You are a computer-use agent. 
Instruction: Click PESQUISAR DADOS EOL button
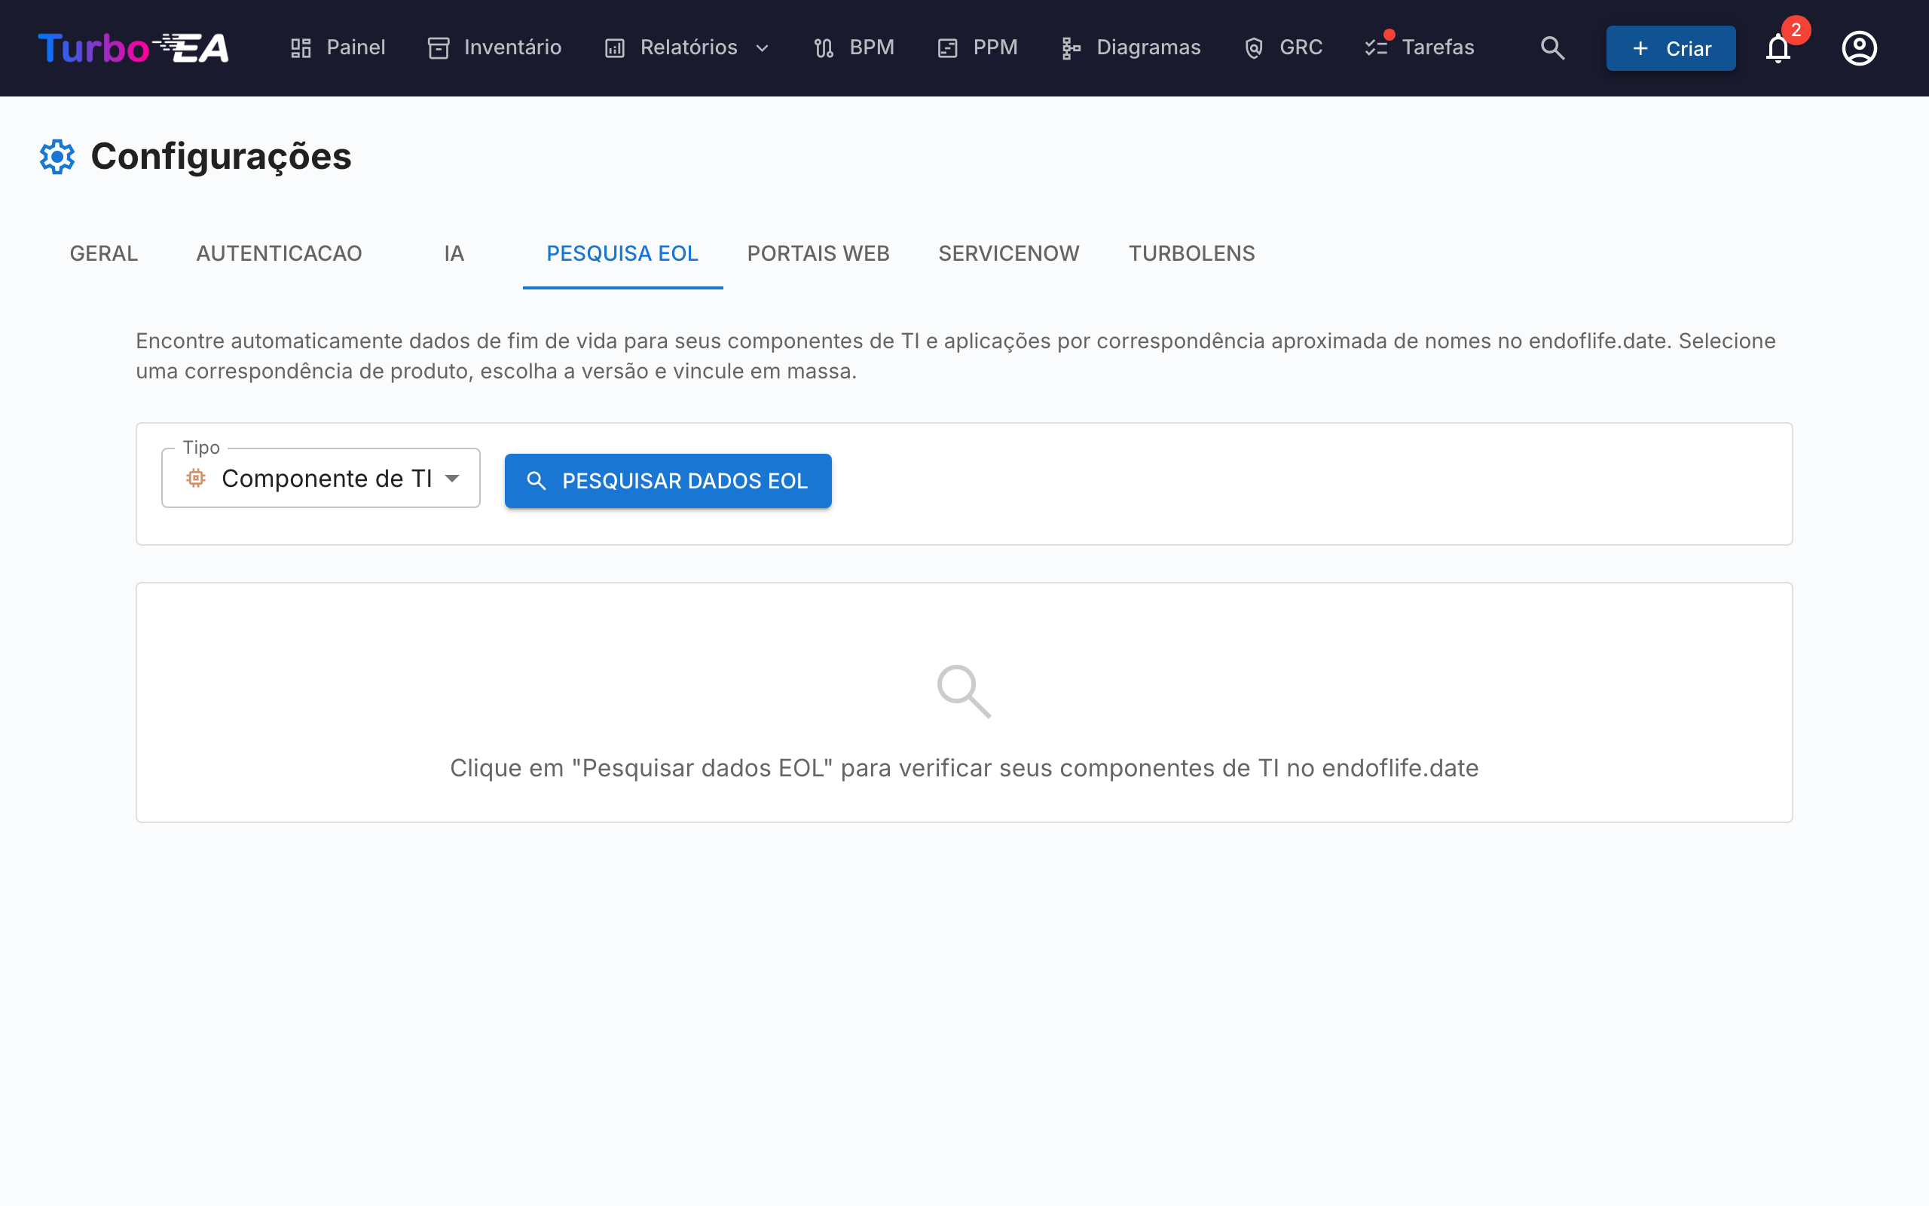tap(668, 481)
